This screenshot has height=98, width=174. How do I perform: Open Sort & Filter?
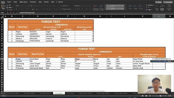point(157,8)
